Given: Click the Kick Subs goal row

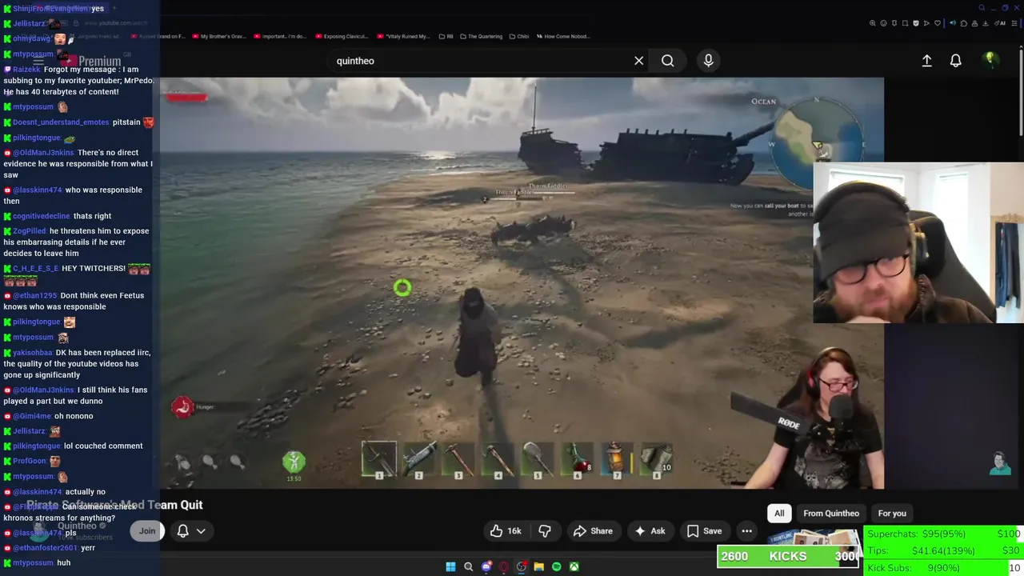Looking at the screenshot, I should 944,568.
